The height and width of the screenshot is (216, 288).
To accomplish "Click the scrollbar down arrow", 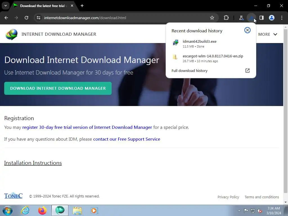I will 286,202.
